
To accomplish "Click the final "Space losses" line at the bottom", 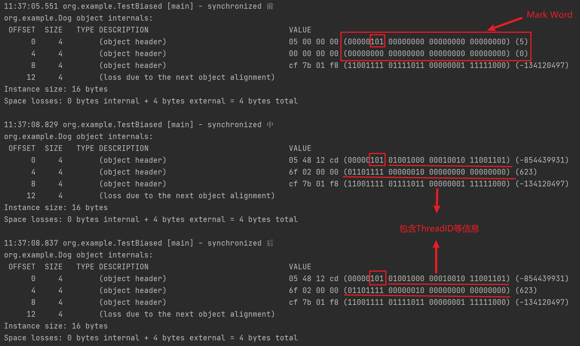I will (151, 338).
